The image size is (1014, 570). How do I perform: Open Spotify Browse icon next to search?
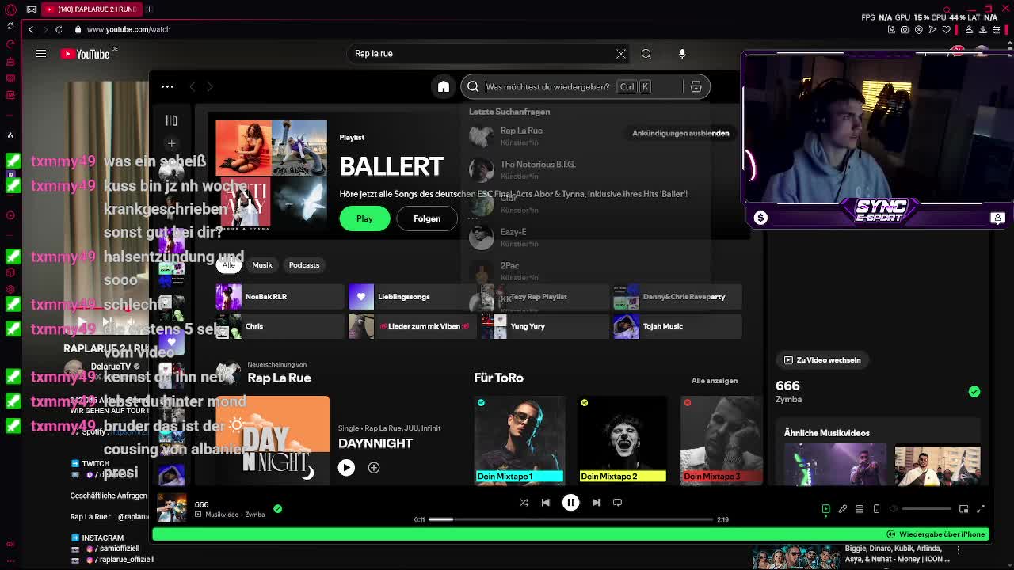click(696, 86)
